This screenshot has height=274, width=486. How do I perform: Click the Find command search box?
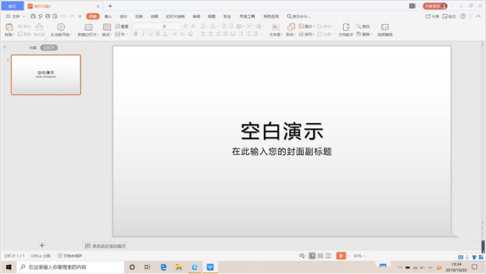click(x=299, y=17)
